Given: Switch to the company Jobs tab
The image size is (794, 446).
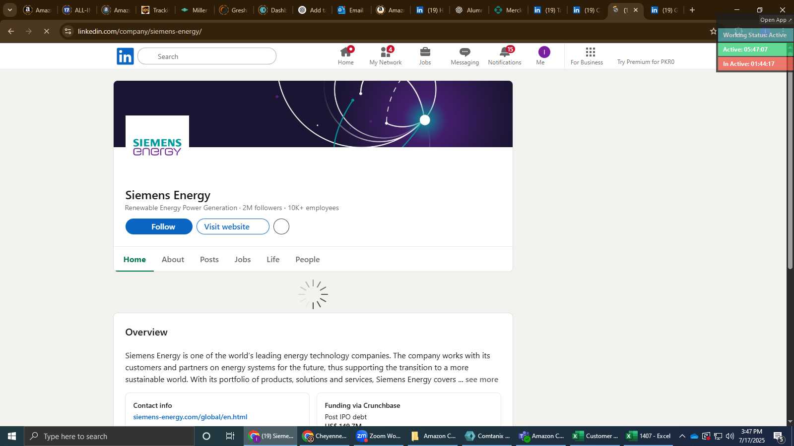Looking at the screenshot, I should [243, 259].
